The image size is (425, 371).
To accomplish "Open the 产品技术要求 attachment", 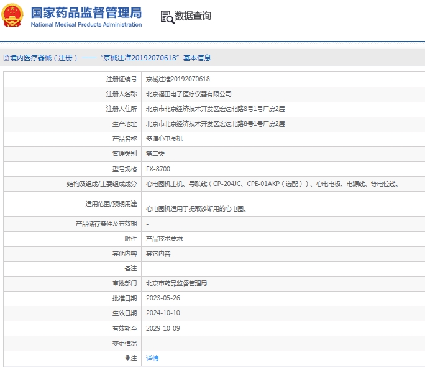I will 164,239.
